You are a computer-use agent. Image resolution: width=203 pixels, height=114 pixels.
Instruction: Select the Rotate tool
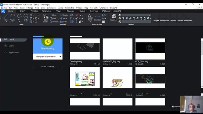tap(64, 15)
